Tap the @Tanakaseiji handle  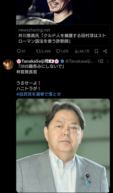pyautogui.click(x=79, y=61)
